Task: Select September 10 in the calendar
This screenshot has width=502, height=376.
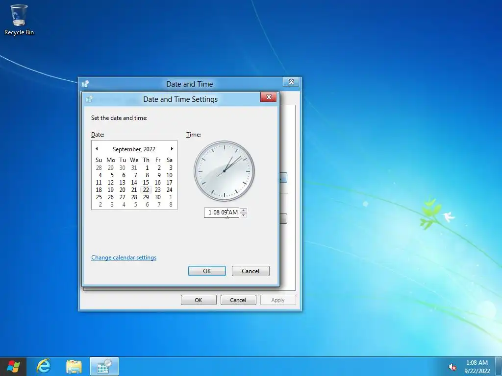Action: coord(169,175)
